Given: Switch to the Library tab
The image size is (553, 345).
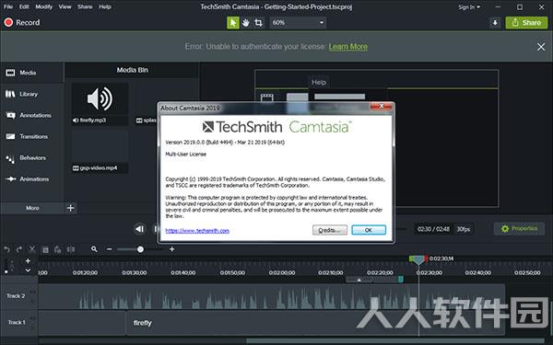Looking at the screenshot, I should click(x=31, y=94).
